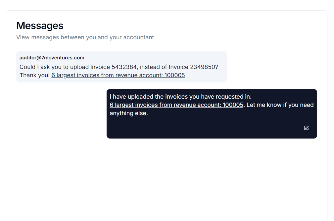Click account number 100005 in your reply's link

click(233, 105)
